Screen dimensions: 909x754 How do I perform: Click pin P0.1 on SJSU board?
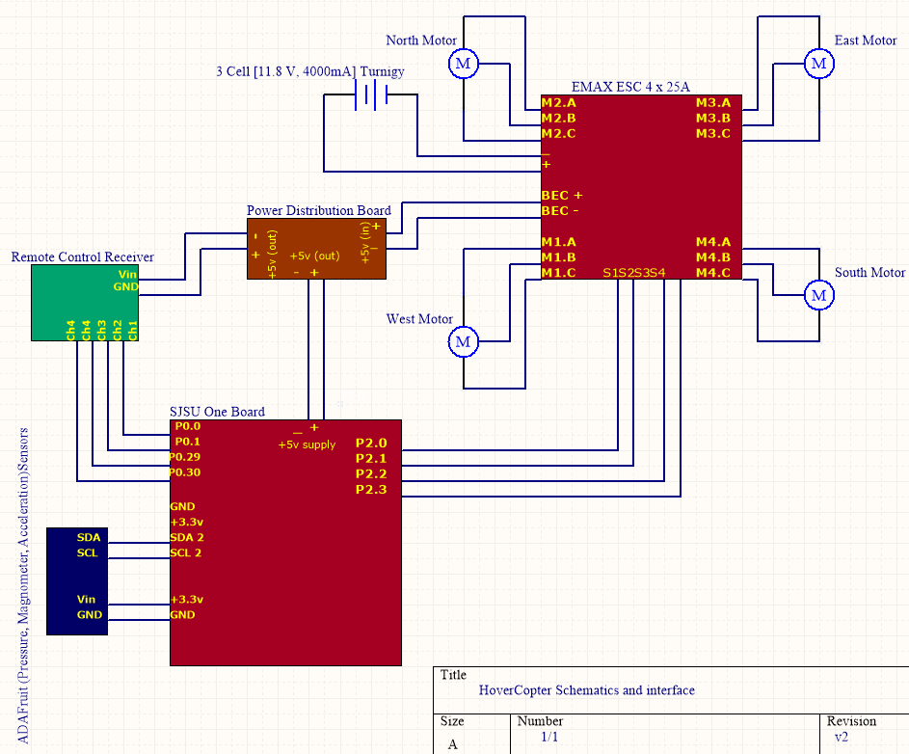click(x=188, y=442)
